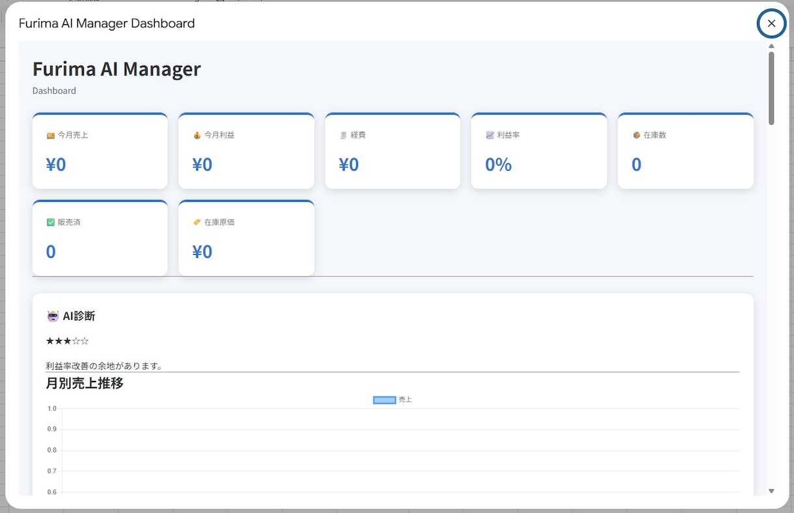Click the "月別売上推移" chart heading
The height and width of the screenshot is (513, 794).
click(x=85, y=383)
